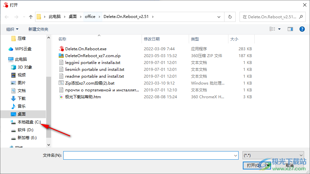Select the прочти о портативной text file icon
The width and height of the screenshot is (310, 174).
pos(61,90)
